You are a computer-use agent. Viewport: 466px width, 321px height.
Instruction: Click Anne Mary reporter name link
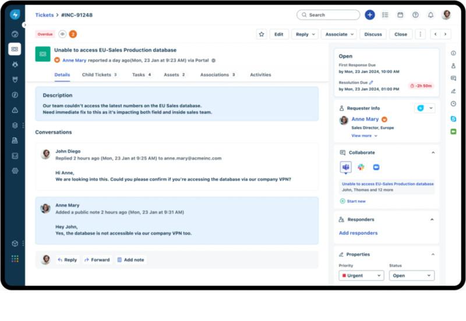coord(74,60)
